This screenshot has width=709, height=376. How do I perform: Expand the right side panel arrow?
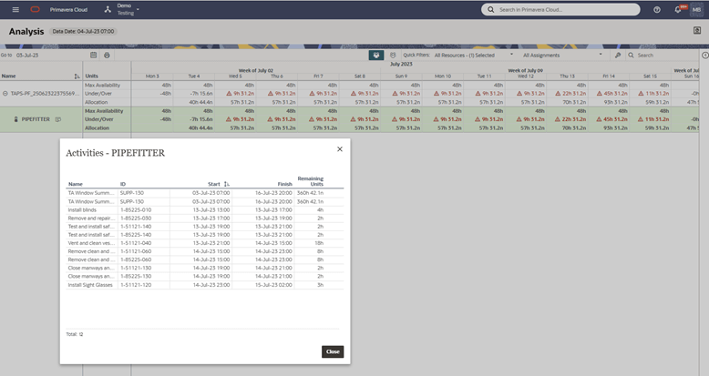click(705, 56)
